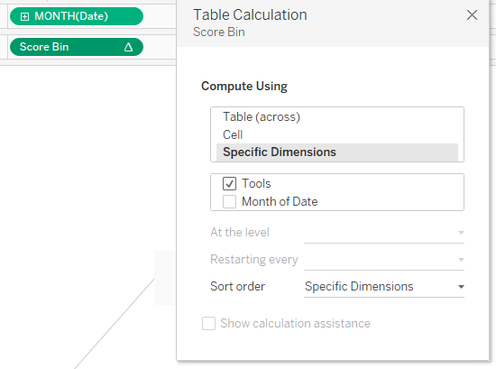Enable Show calculation assistance checkbox
This screenshot has height=369, width=496.
coord(209,323)
